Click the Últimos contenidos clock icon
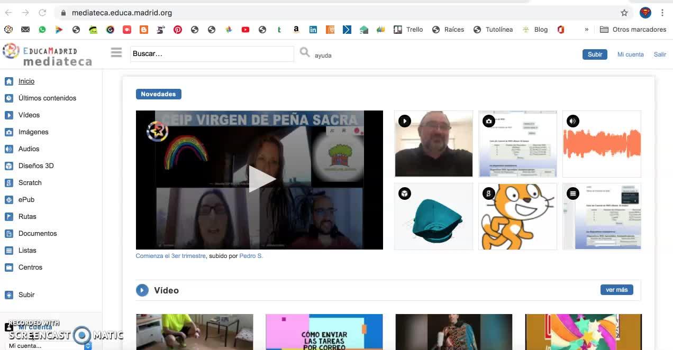673x350 pixels. click(8, 98)
